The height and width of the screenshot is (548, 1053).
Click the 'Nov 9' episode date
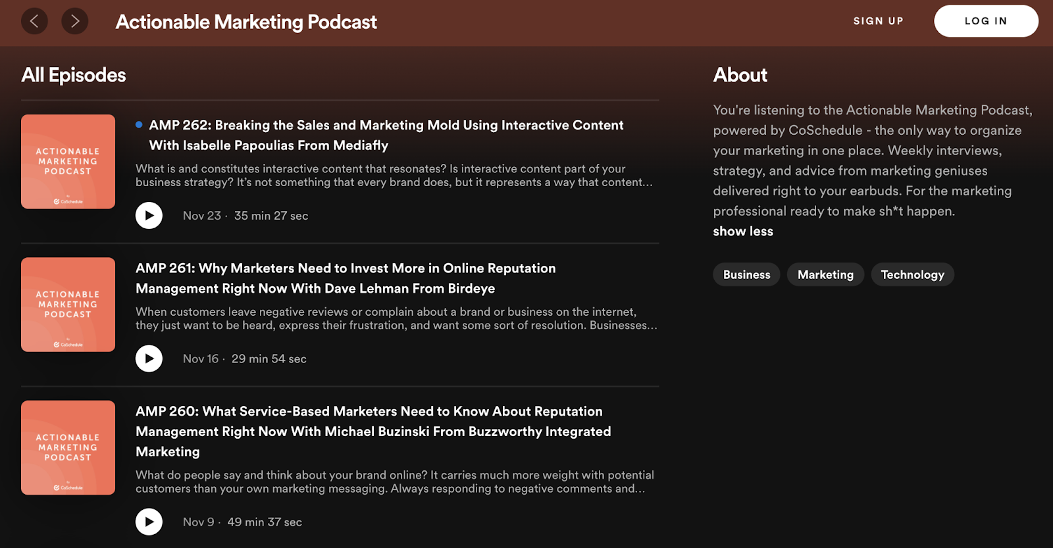point(199,522)
